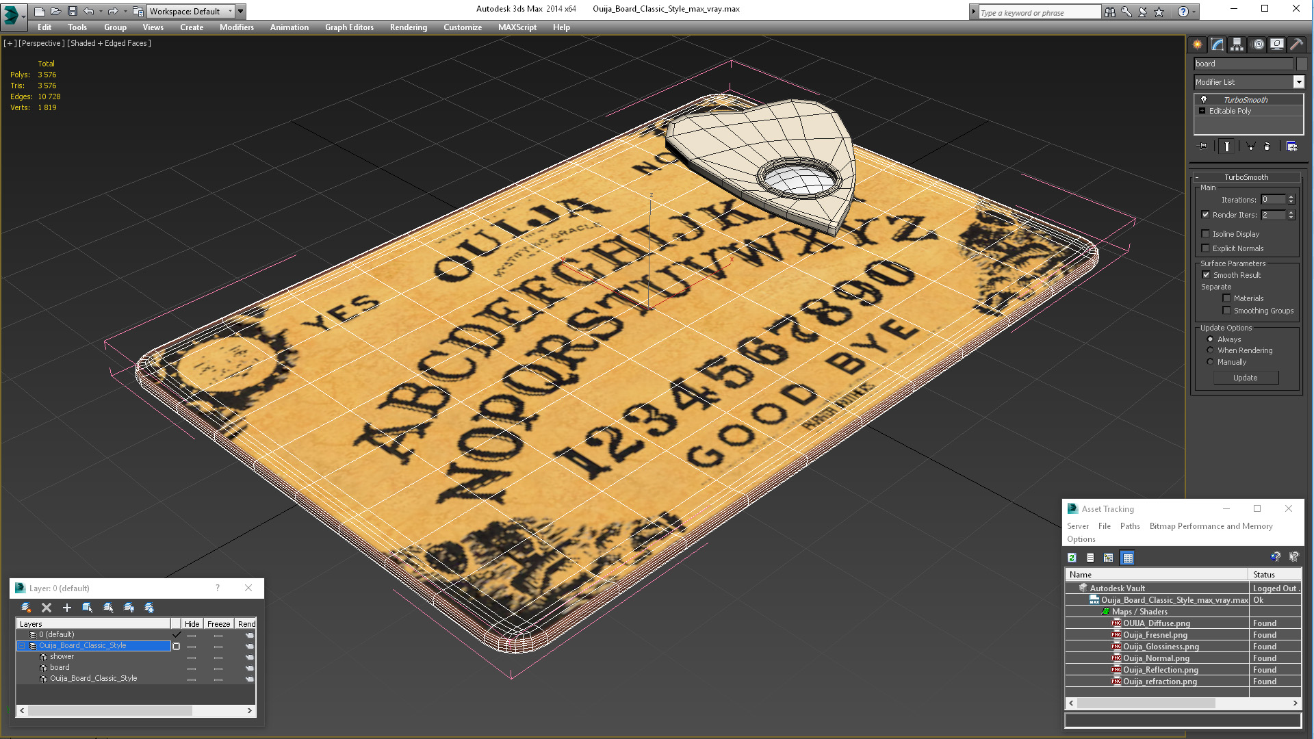Collapse the TurboSmooth rollout header
Screen dimensions: 1314x739
[1246, 177]
